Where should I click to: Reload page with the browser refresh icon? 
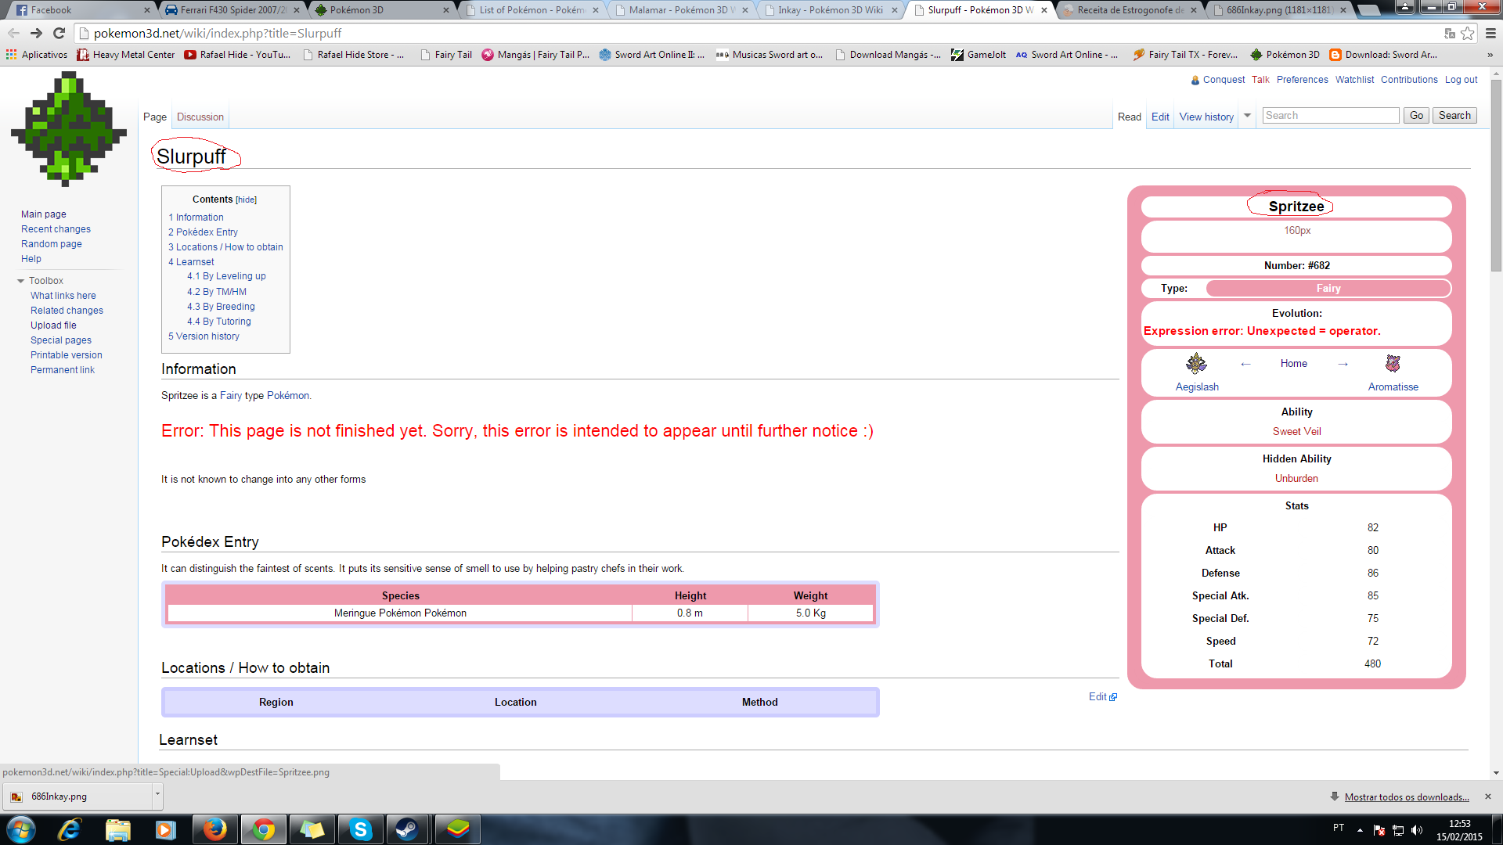(59, 33)
